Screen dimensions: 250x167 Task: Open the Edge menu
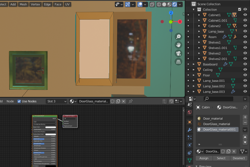coord(47,4)
